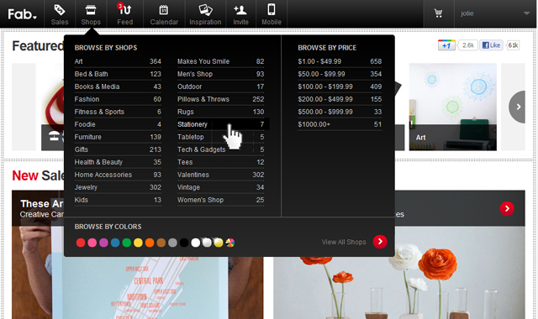This screenshot has height=319, width=538.
Task: Click the Facebook Like button
Action: (491, 45)
